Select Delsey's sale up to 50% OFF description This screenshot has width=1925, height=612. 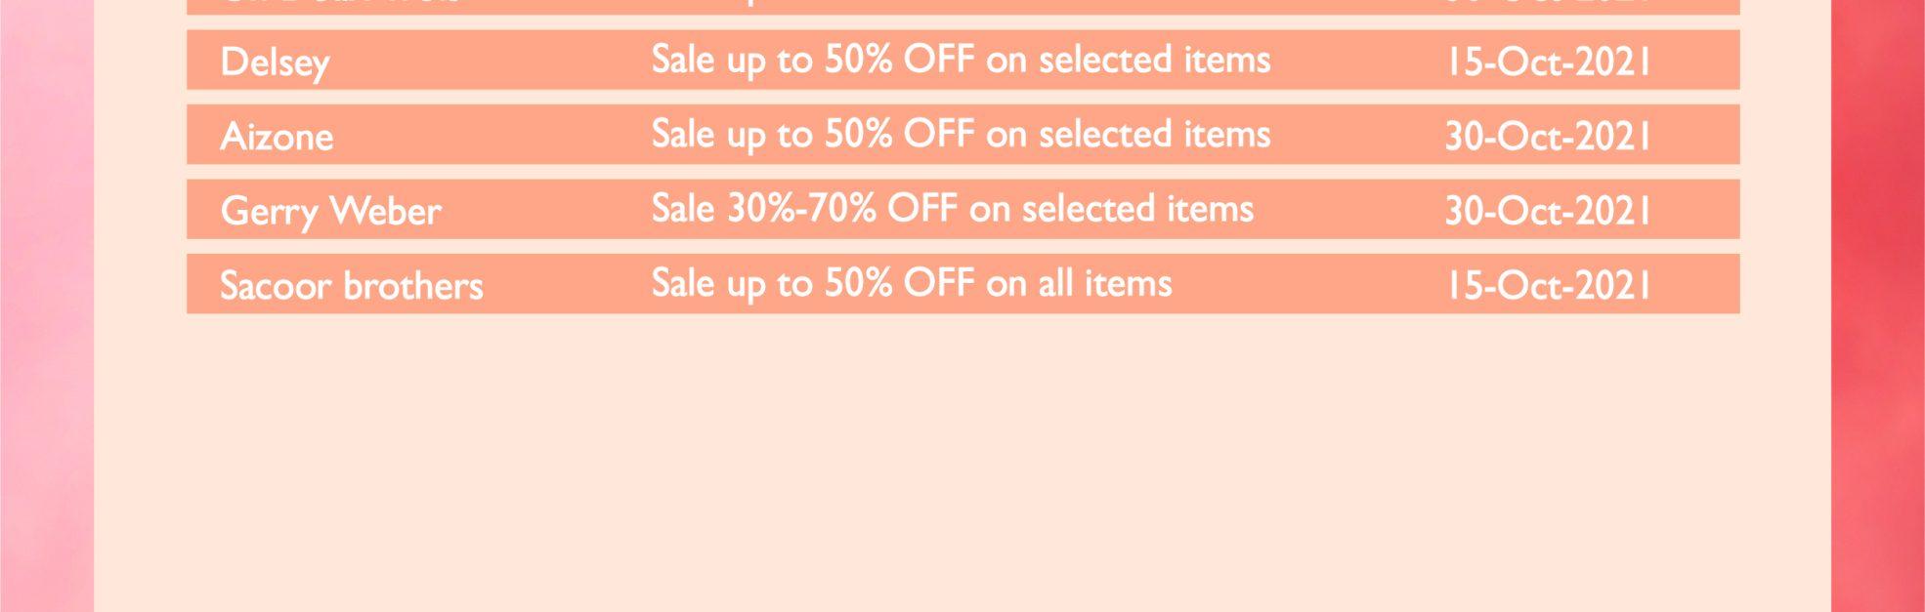pyautogui.click(x=961, y=61)
